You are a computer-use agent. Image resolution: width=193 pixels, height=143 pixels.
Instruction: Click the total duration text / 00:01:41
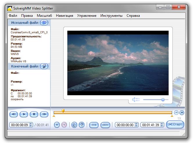pos(42,125)
